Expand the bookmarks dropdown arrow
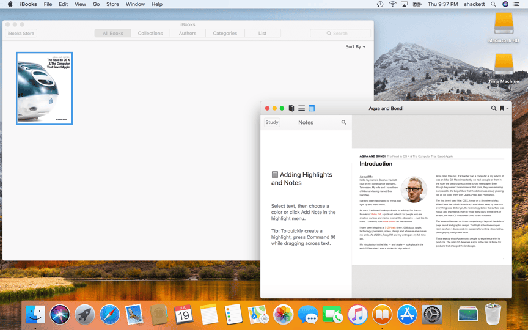The height and width of the screenshot is (330, 528). pos(507,108)
